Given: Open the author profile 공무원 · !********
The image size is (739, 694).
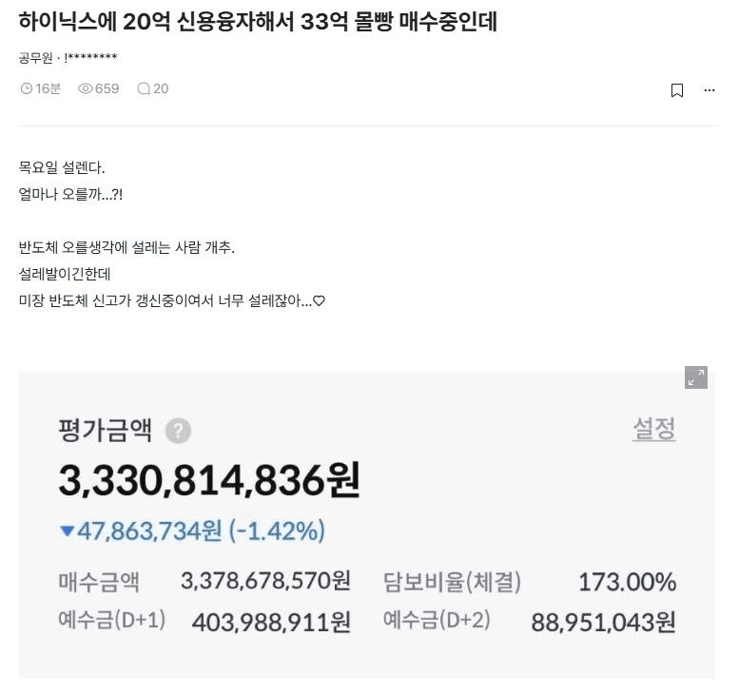Looking at the screenshot, I should point(68,58).
